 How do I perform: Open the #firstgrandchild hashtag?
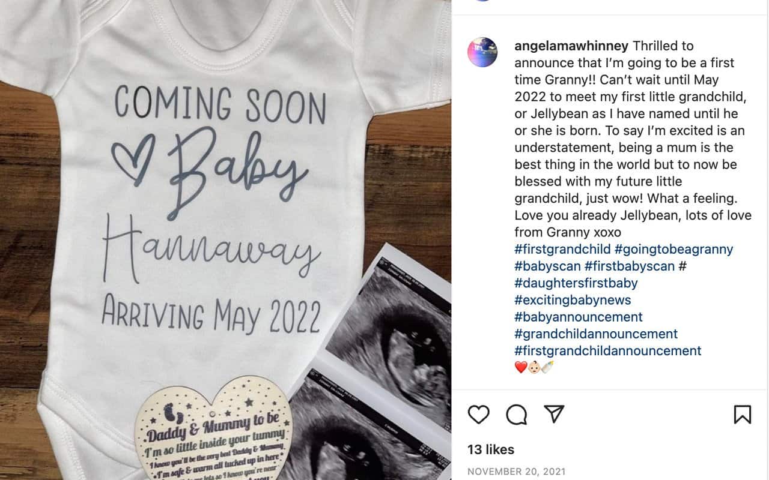563,249
